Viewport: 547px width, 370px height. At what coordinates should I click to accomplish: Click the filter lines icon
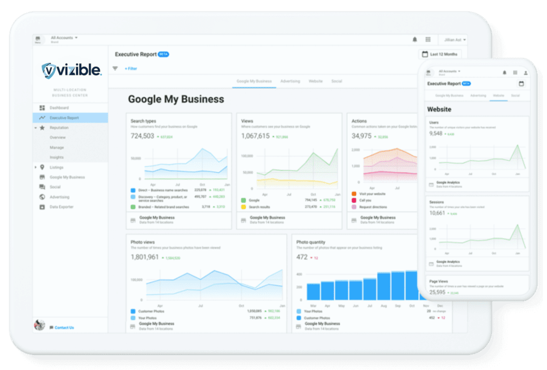click(115, 69)
